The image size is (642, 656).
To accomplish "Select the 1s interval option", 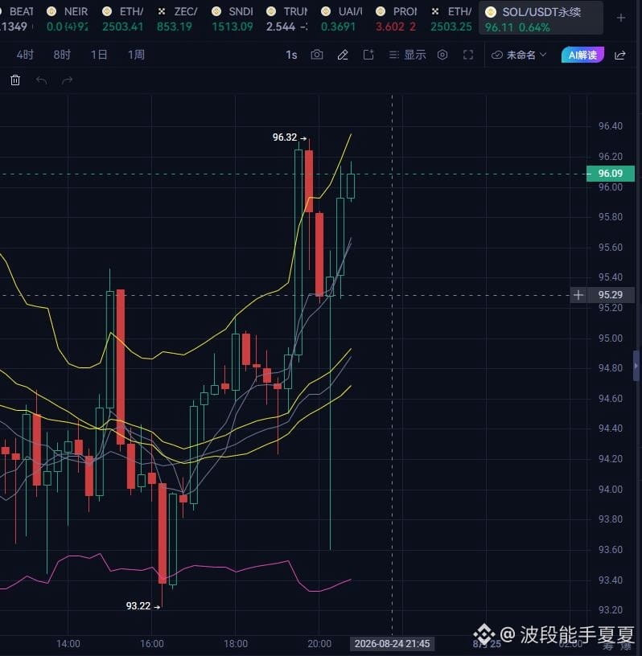I will tap(291, 55).
